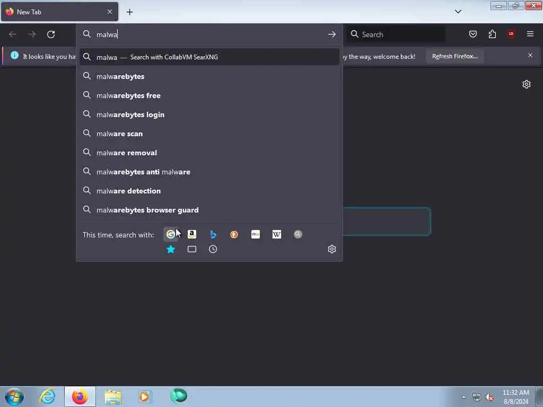Screen dimensions: 543x407
Task: Click the Refresh Firefox button
Action: tap(454, 56)
